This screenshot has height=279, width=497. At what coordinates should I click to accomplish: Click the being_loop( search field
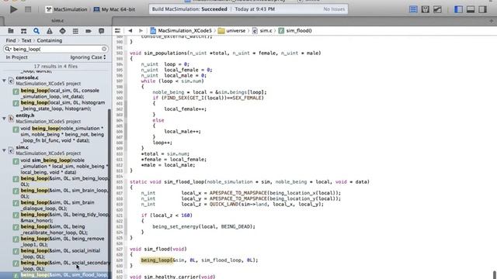coord(57,49)
